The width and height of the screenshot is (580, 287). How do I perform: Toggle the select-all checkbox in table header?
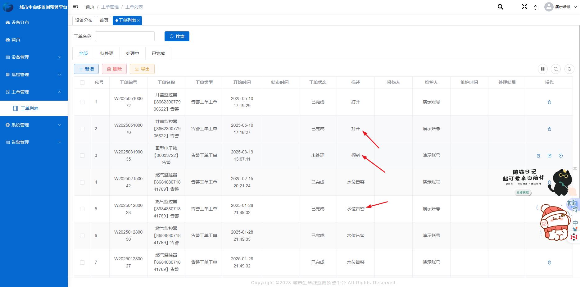pyautogui.click(x=82, y=83)
